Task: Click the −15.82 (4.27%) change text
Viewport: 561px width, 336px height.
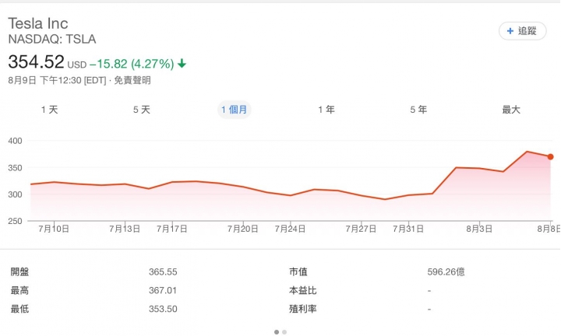Action: [132, 64]
